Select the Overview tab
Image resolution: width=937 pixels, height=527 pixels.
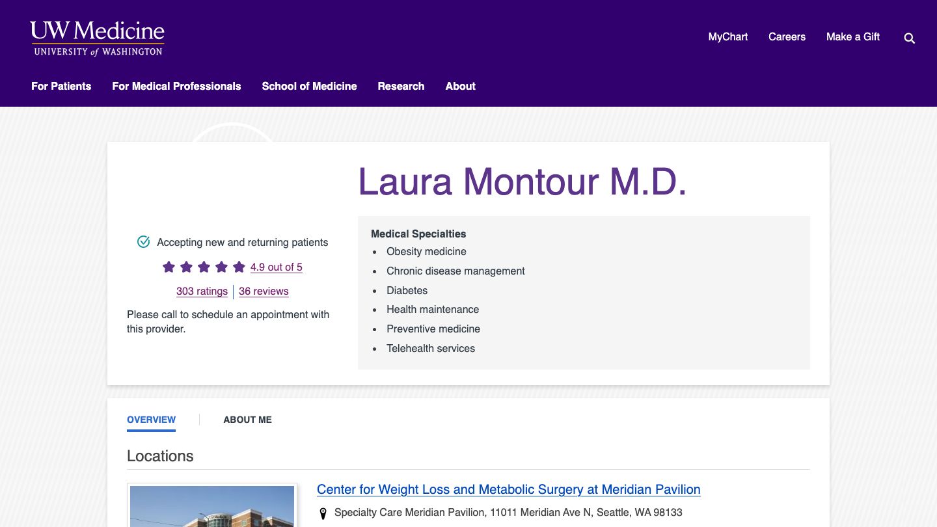[151, 420]
